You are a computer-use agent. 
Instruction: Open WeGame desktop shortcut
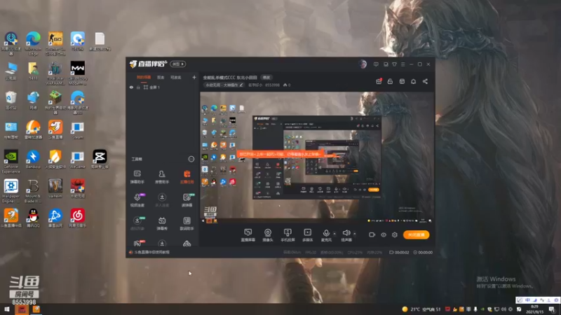(x=78, y=160)
